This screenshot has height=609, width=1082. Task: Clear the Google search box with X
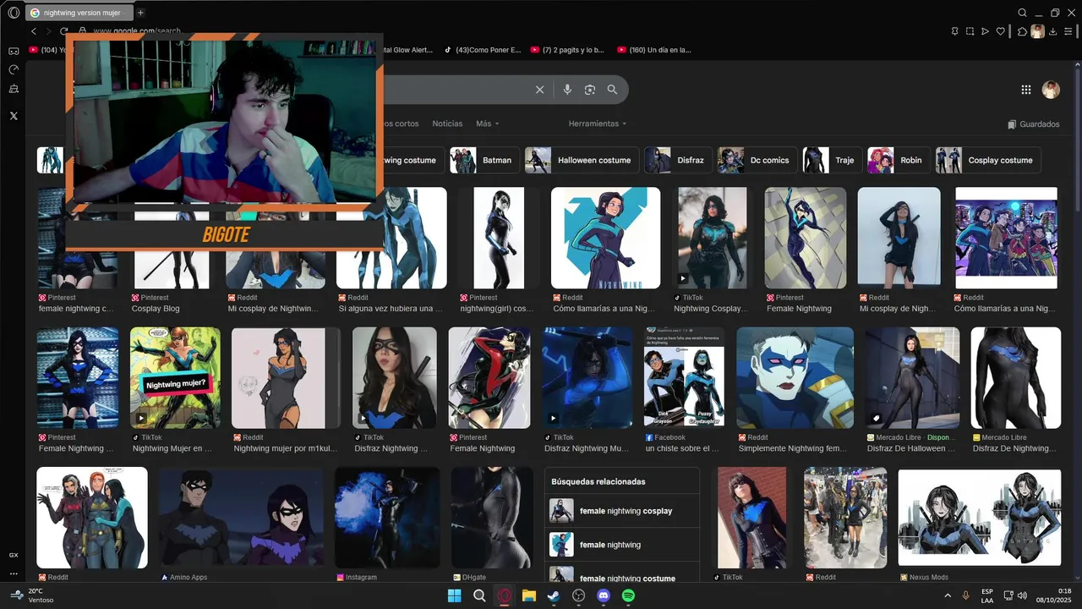[540, 90]
